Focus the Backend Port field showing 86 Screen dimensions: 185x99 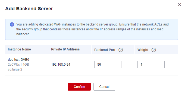click(108, 65)
